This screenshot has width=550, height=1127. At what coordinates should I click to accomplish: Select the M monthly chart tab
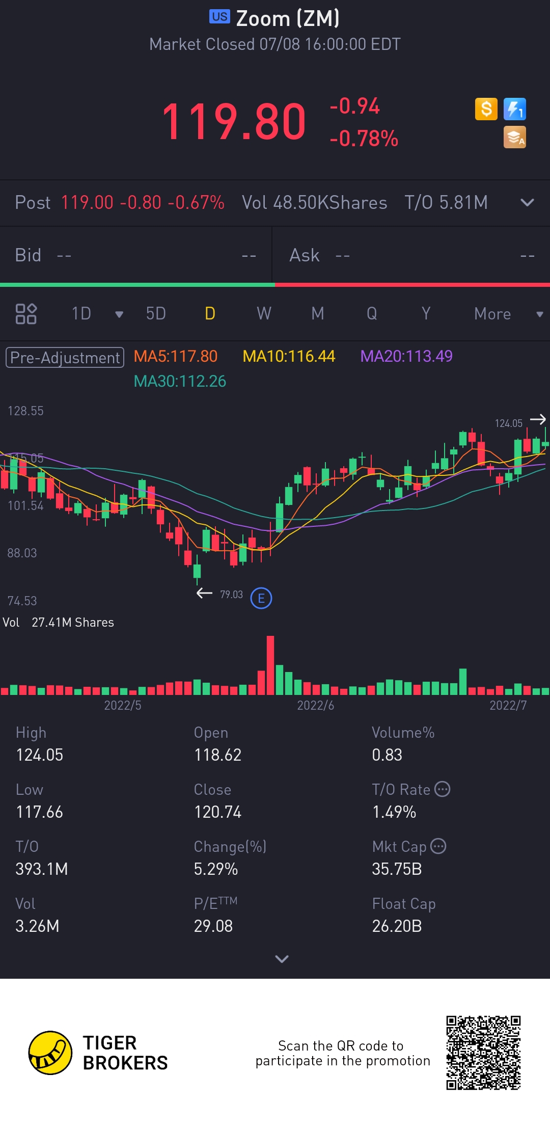click(318, 313)
